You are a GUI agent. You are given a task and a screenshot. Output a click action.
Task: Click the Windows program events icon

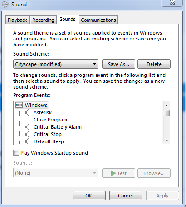pos(19,105)
